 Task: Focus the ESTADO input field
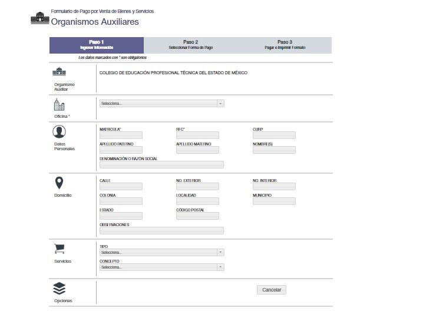pos(121,216)
